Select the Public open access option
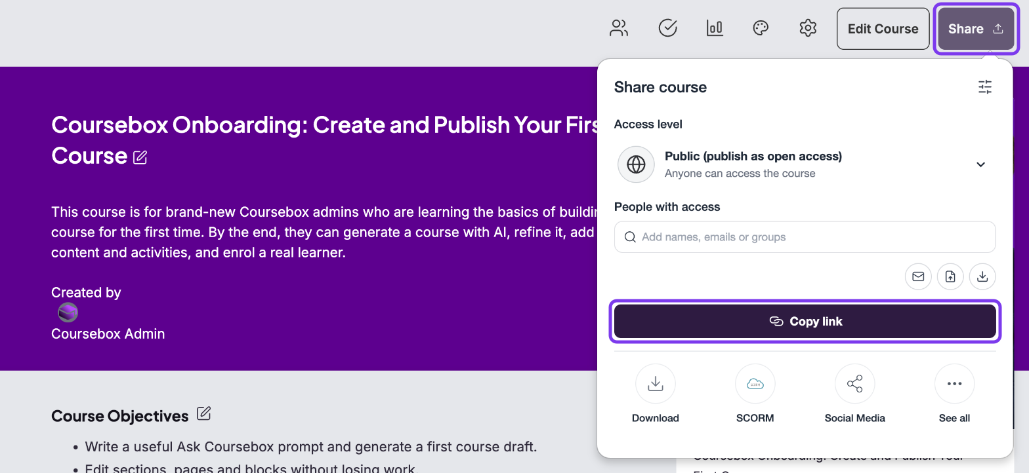 [x=805, y=164]
